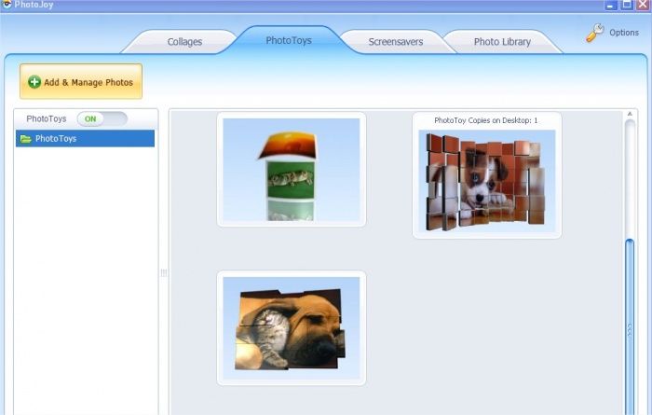Image resolution: width=652 pixels, height=415 pixels.
Task: Click the green plus icon on Add & Manage Photos
Action: tap(34, 82)
